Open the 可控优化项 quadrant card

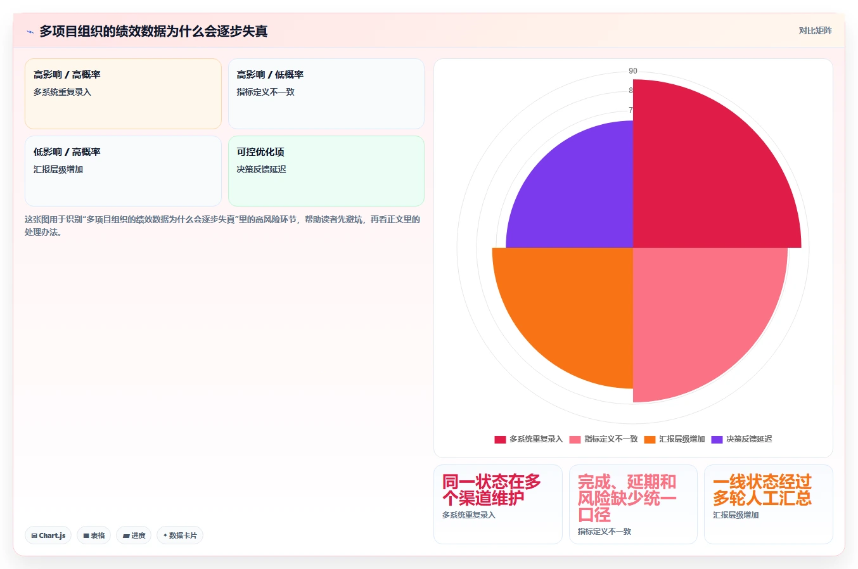pos(326,171)
